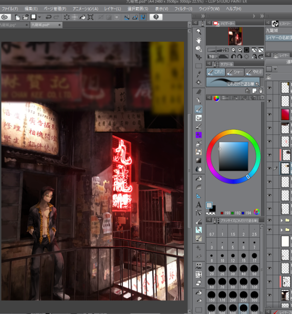Open the ファイル(F) menu

click(x=10, y=9)
